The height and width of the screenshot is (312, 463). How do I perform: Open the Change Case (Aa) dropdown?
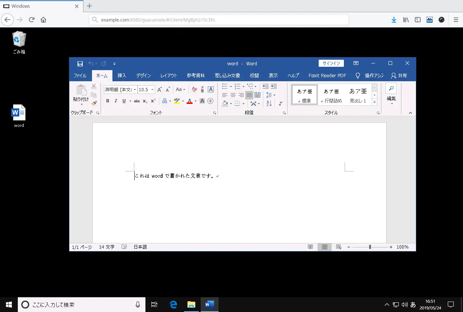(180, 89)
